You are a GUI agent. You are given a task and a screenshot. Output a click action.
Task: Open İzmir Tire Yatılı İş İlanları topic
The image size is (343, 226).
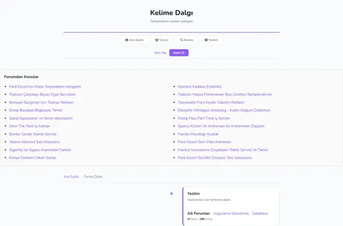[x=30, y=126]
